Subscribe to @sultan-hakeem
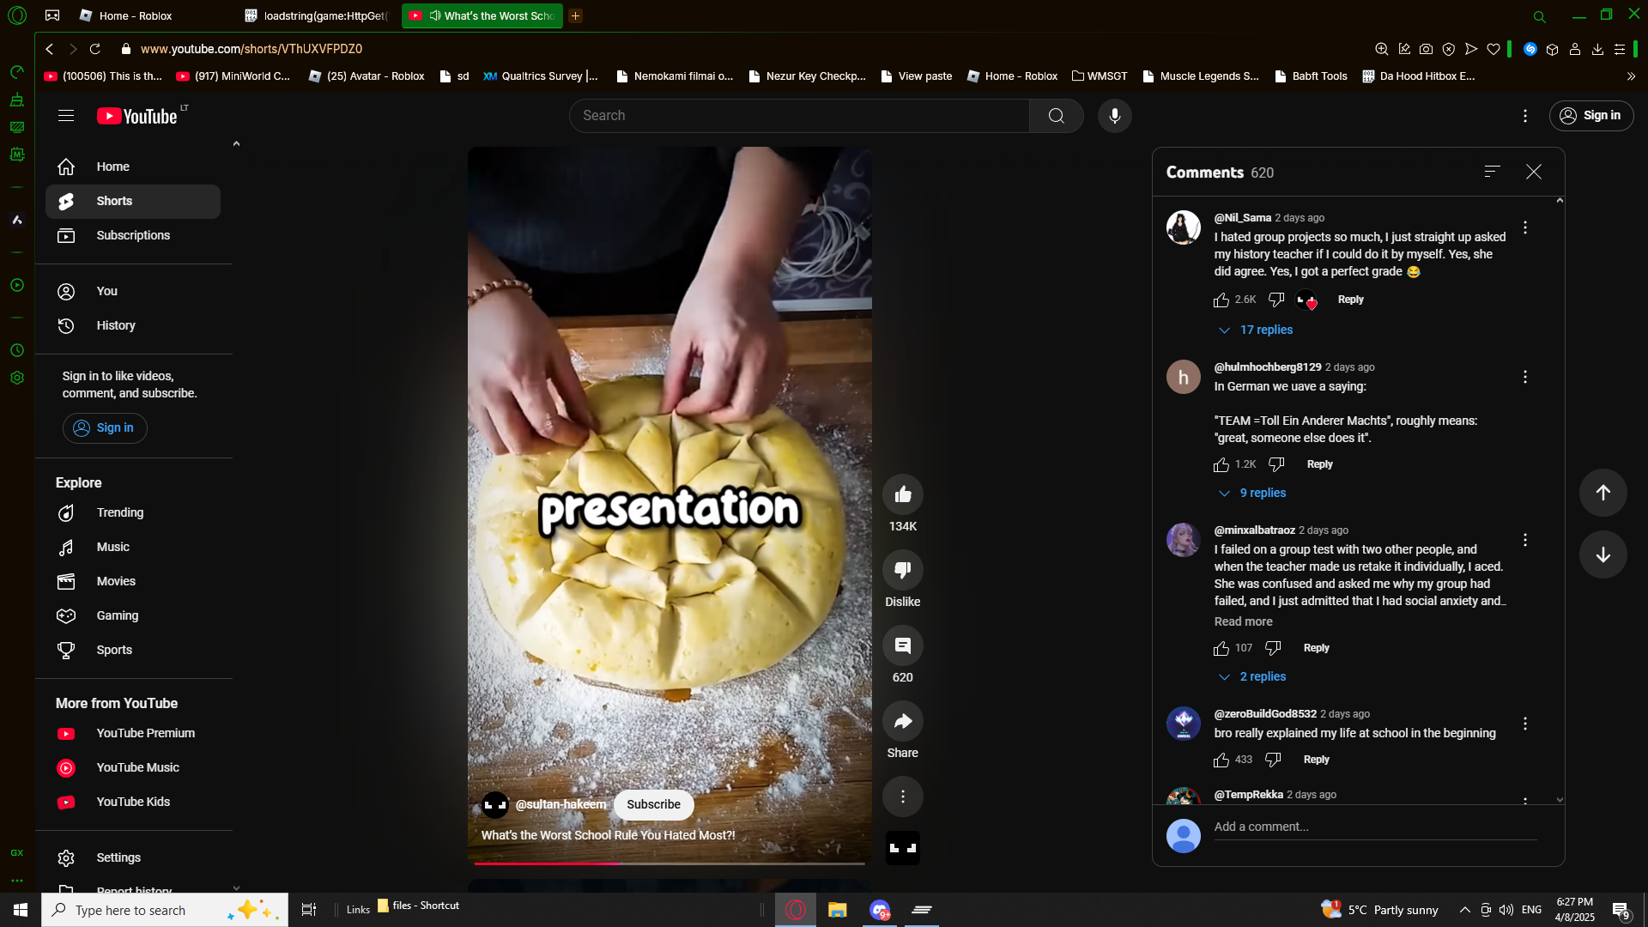 point(653,804)
